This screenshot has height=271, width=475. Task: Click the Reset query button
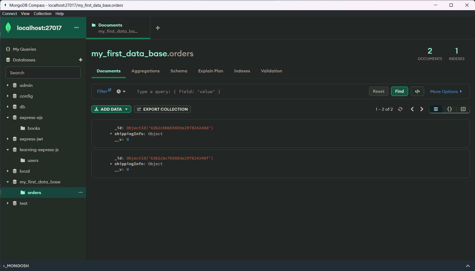379,91
